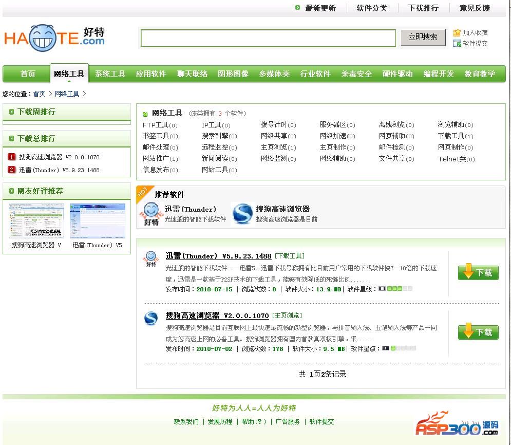This screenshot has width=511, height=445.
Task: Select the 硬件驱动 nav tab
Action: tap(398, 74)
